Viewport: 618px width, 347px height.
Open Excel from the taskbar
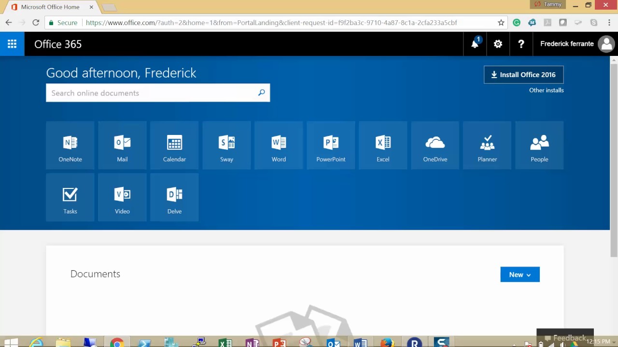pyautogui.click(x=225, y=343)
